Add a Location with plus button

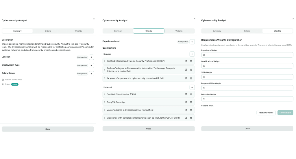91,57
